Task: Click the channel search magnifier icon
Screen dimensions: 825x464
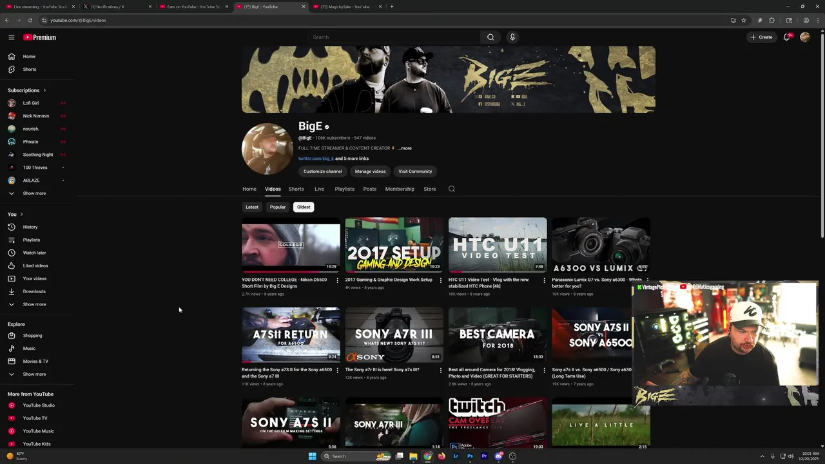Action: pyautogui.click(x=452, y=189)
